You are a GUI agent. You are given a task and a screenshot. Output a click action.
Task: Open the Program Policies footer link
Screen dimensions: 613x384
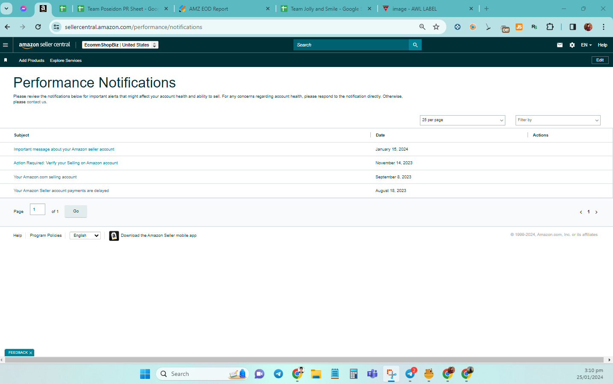tap(46, 236)
